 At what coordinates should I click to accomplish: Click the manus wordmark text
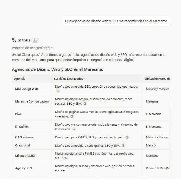pos(24,40)
